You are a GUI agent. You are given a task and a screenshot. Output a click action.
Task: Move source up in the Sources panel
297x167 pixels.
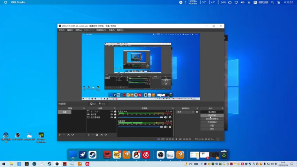pyautogui.click(x=102, y=135)
